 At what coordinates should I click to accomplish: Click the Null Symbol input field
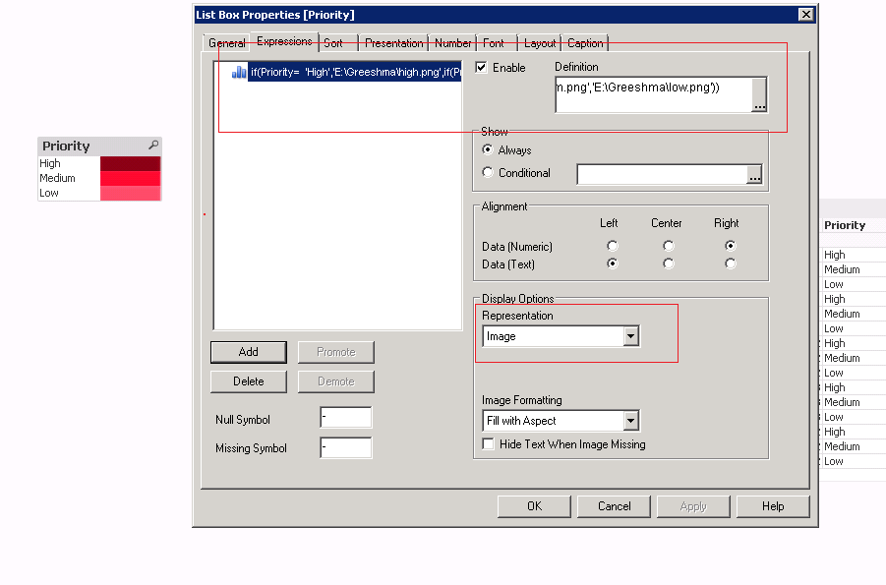346,418
